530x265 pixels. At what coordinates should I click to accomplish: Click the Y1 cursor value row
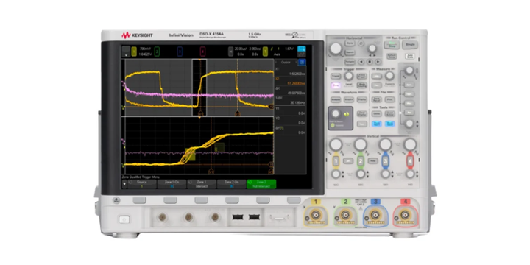point(290,111)
